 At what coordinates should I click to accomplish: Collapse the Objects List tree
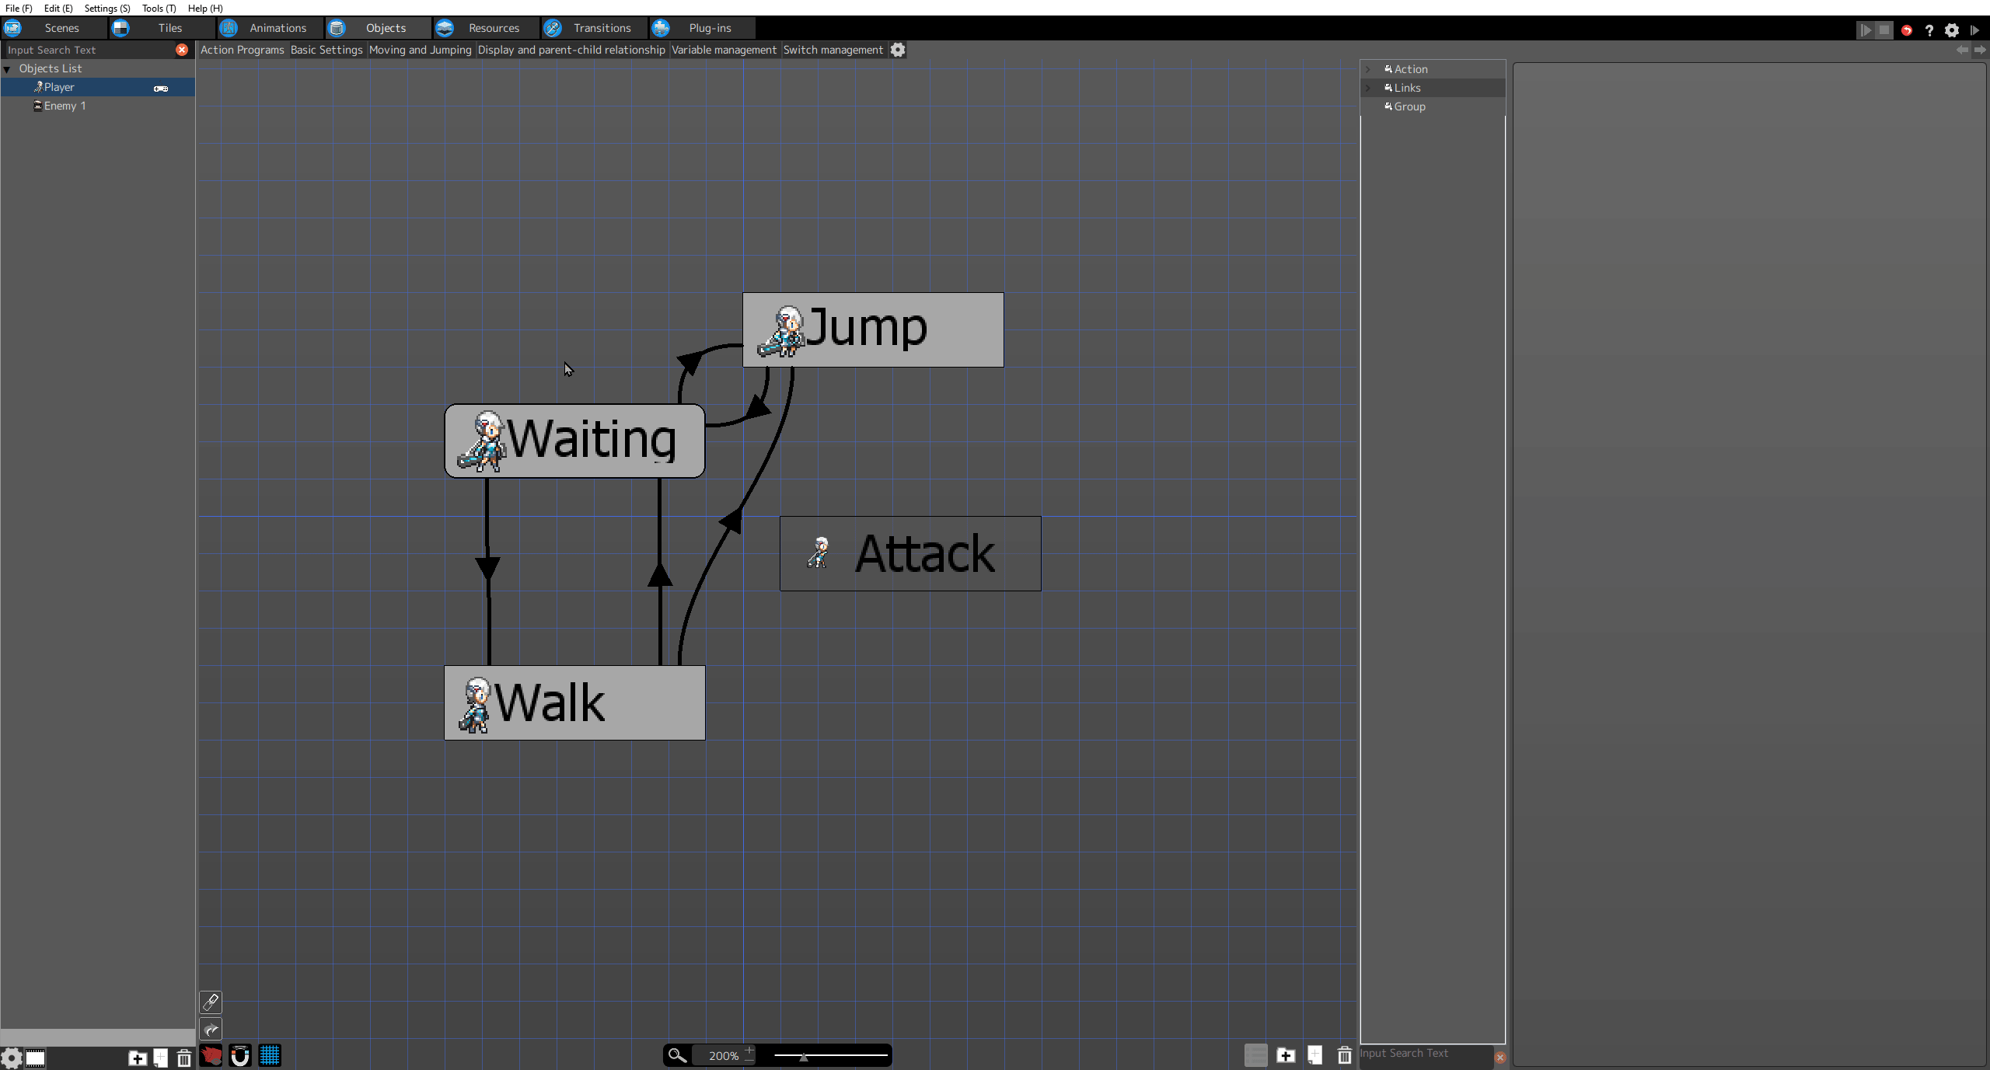[x=7, y=69]
